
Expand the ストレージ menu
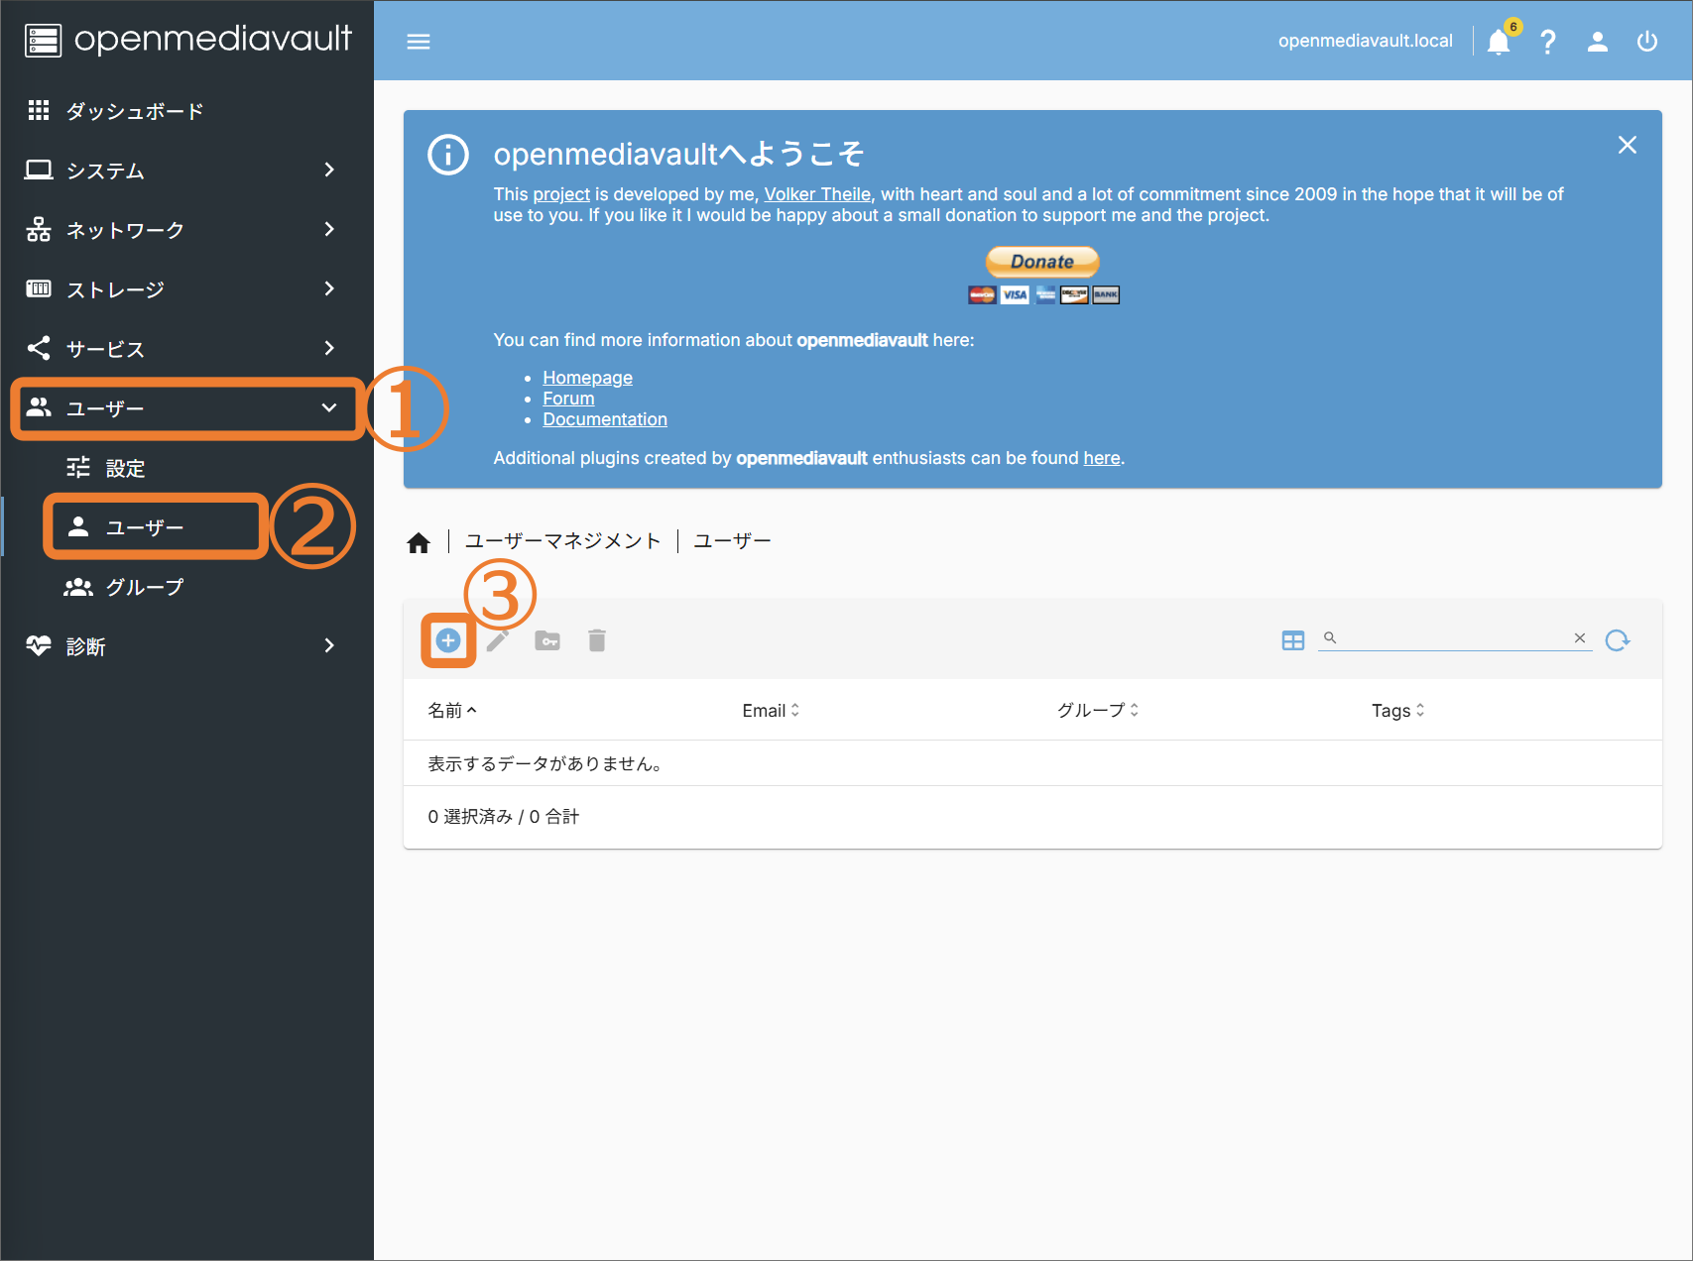coord(186,289)
